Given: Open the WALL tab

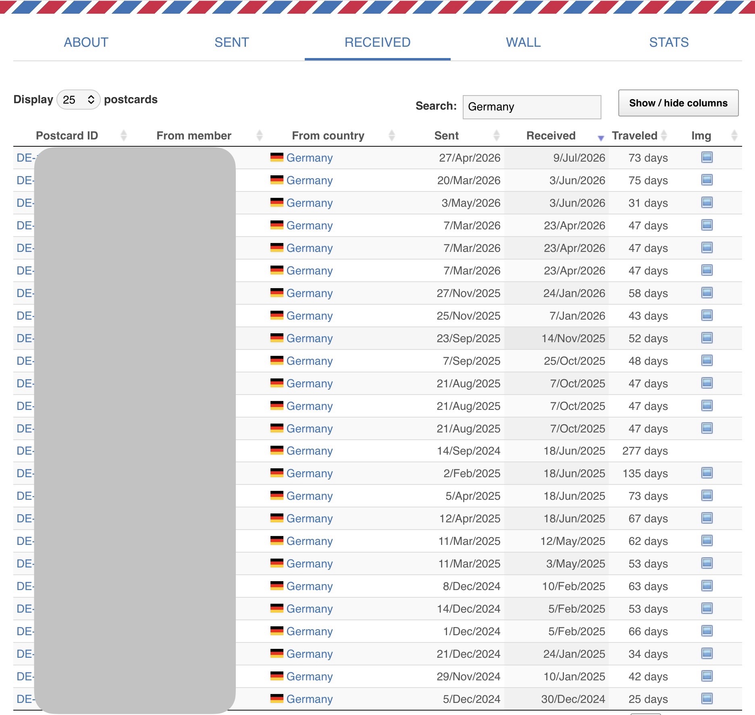Looking at the screenshot, I should coord(523,42).
